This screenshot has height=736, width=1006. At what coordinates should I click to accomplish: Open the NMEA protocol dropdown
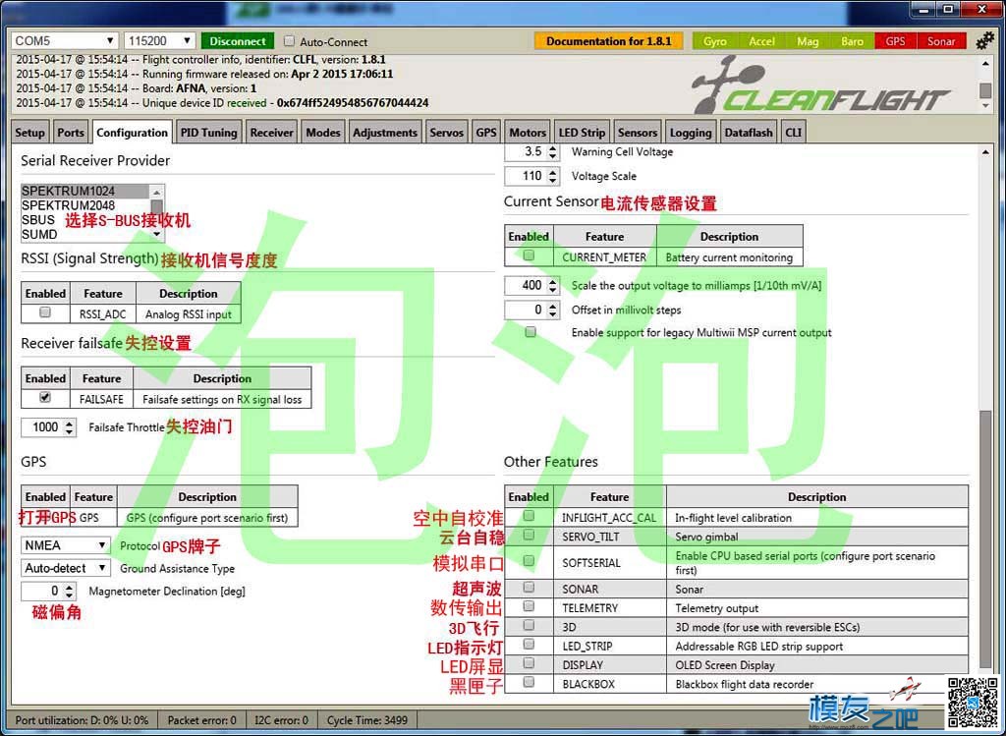66,545
